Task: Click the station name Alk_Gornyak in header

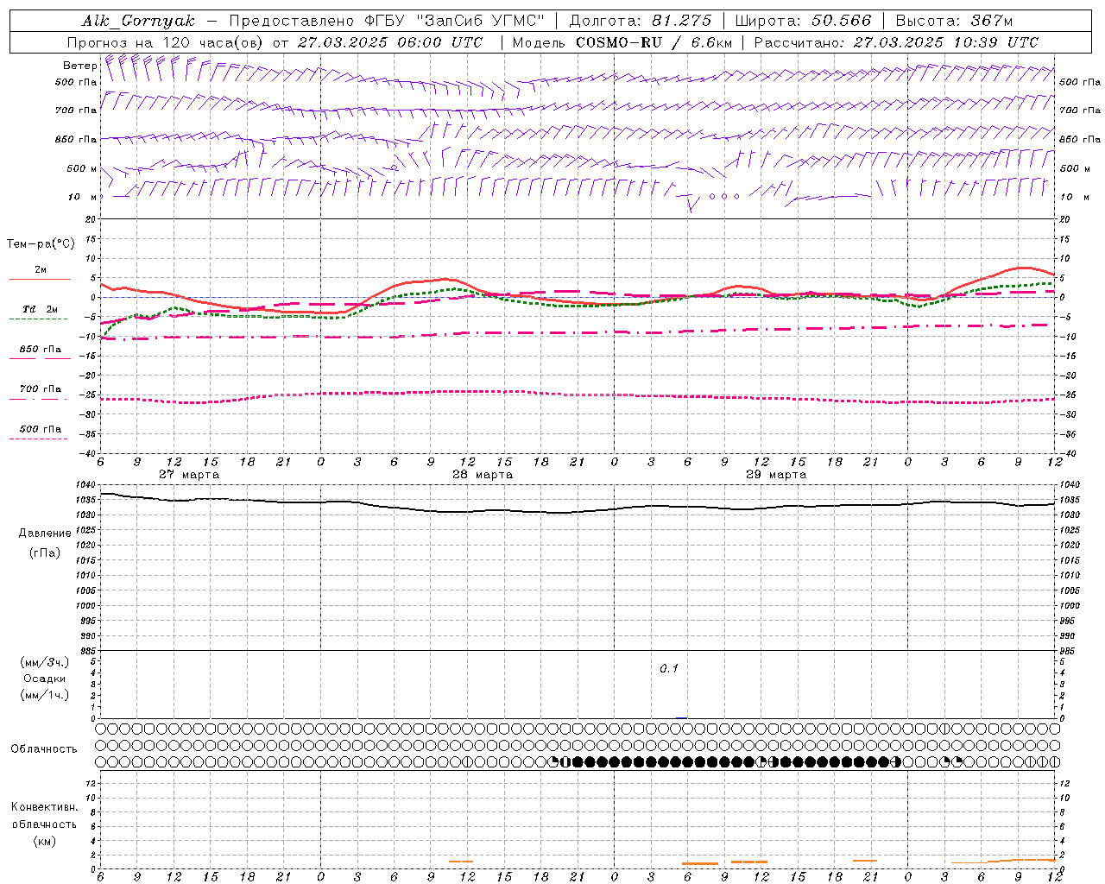Action: coord(139,21)
